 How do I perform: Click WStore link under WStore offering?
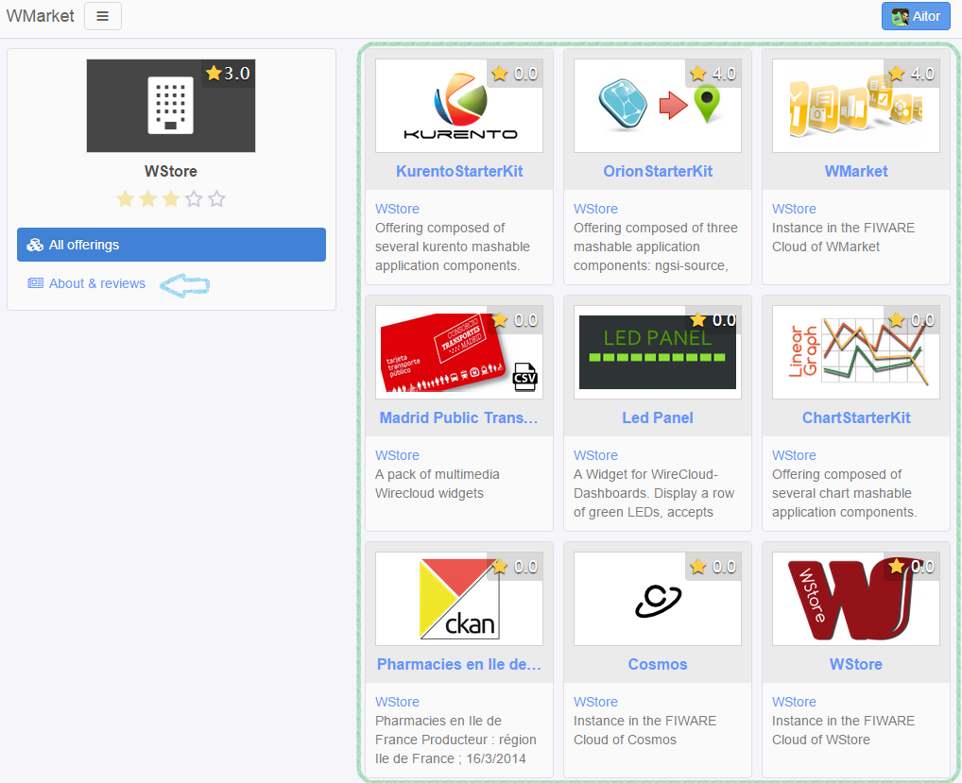(x=794, y=702)
